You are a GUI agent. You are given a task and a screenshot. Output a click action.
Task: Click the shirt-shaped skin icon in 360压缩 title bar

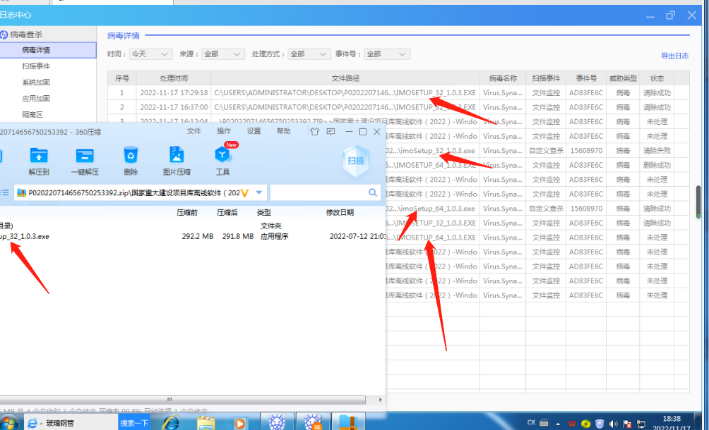[314, 131]
